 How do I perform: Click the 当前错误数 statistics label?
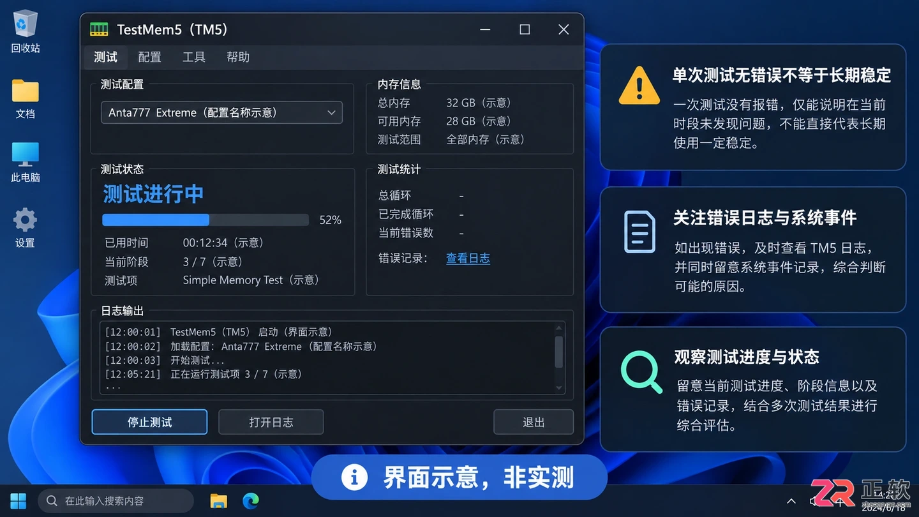click(406, 233)
